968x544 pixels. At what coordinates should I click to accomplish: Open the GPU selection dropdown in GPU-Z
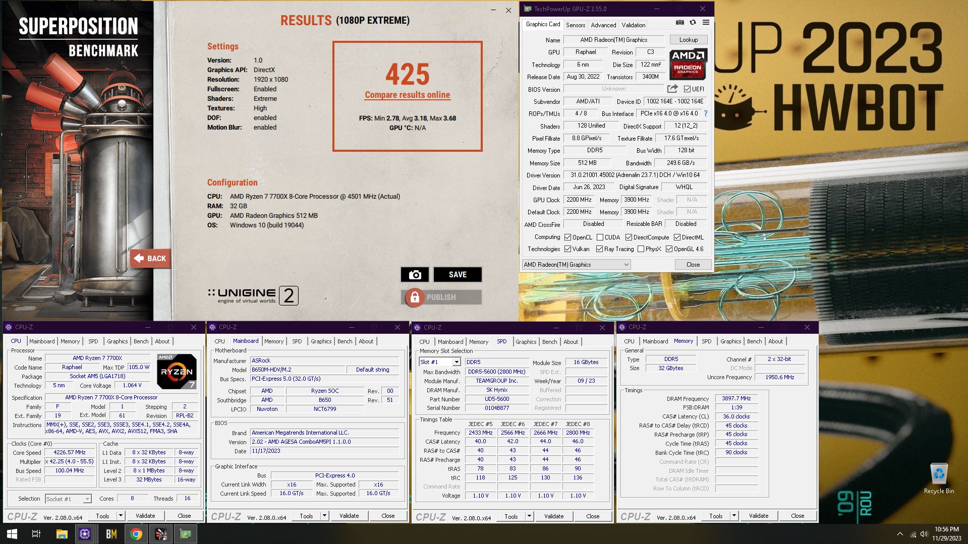(x=576, y=265)
